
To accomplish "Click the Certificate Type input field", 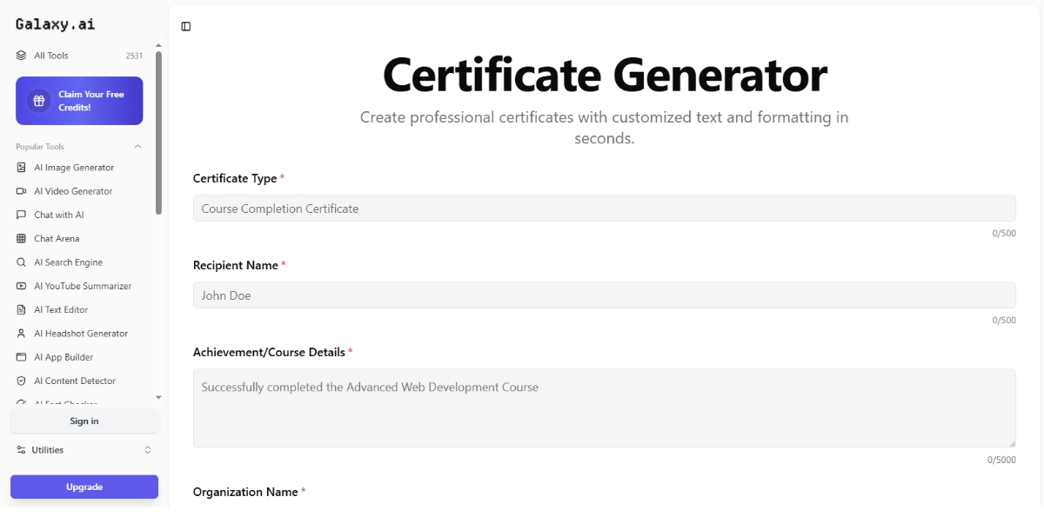I will point(604,209).
